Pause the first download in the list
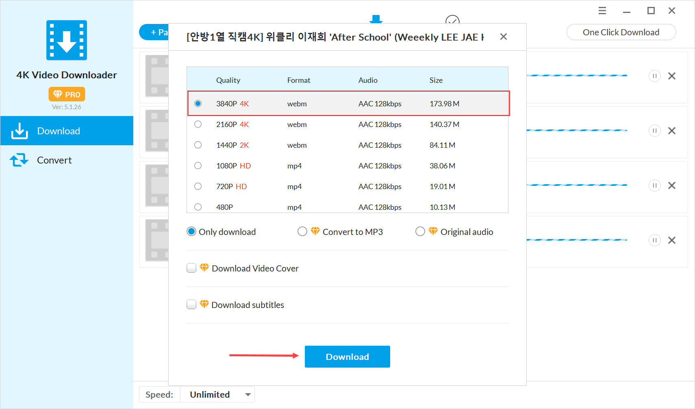The height and width of the screenshot is (409, 695). 654,76
